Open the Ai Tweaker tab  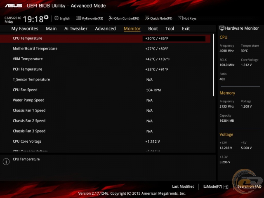[x=76, y=28]
